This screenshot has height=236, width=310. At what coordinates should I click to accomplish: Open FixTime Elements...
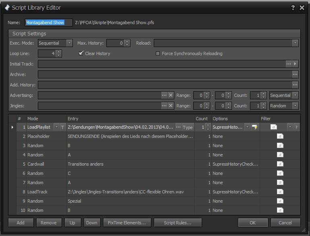coord(127,223)
